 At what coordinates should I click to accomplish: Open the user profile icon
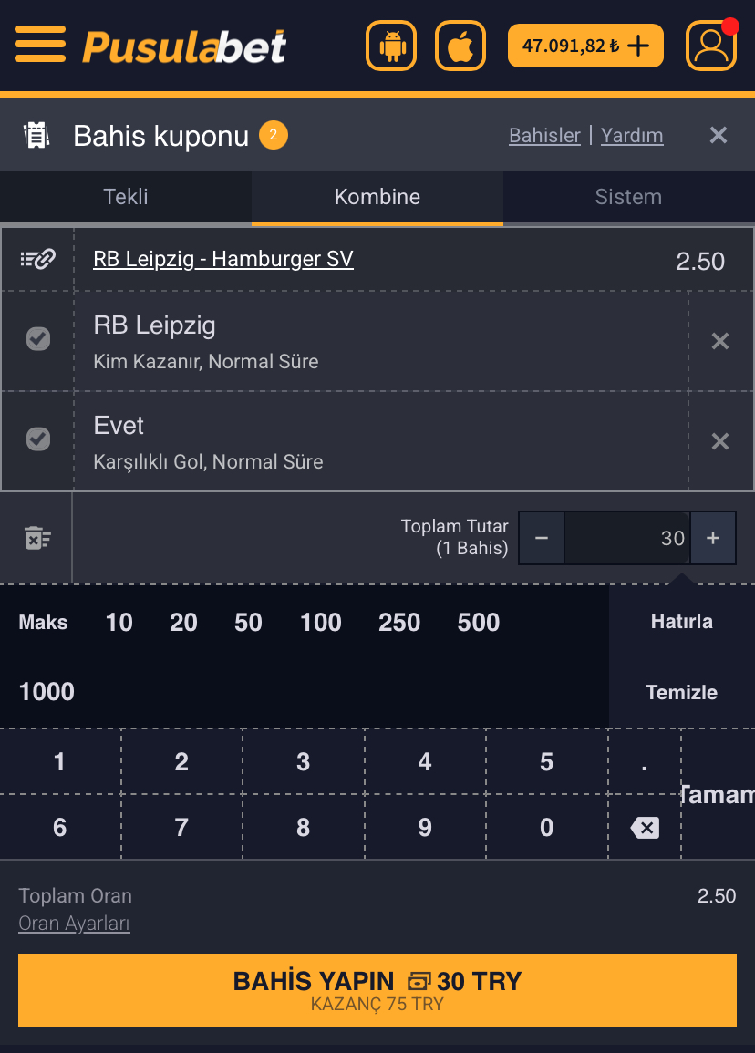pos(710,46)
